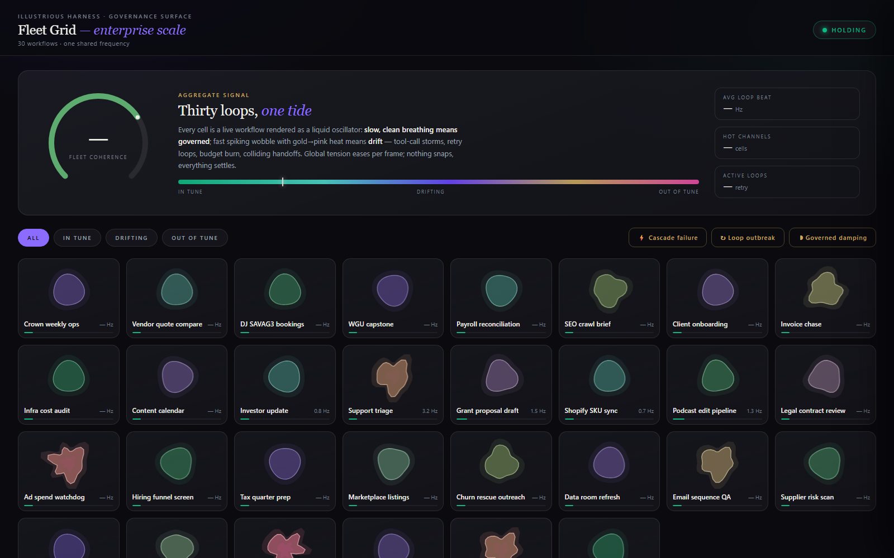
Task: Open the Legal contract review blob icon
Action: (x=825, y=376)
